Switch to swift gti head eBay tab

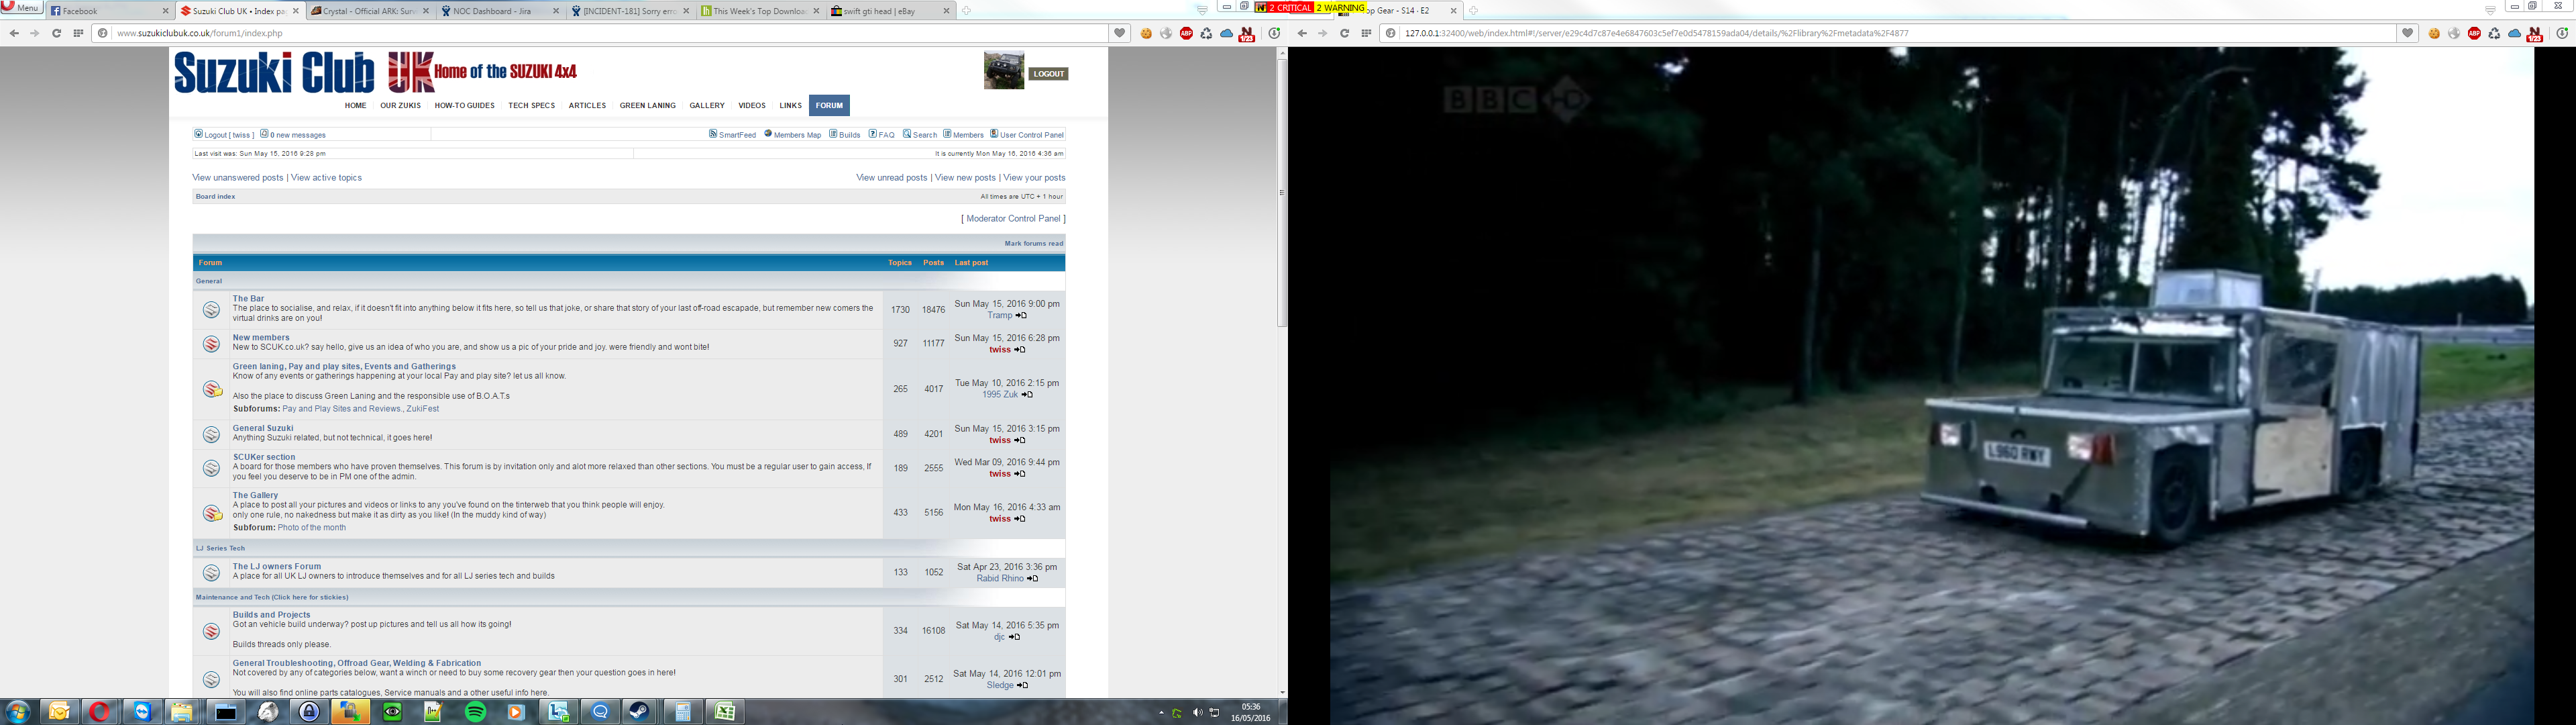[x=890, y=11]
